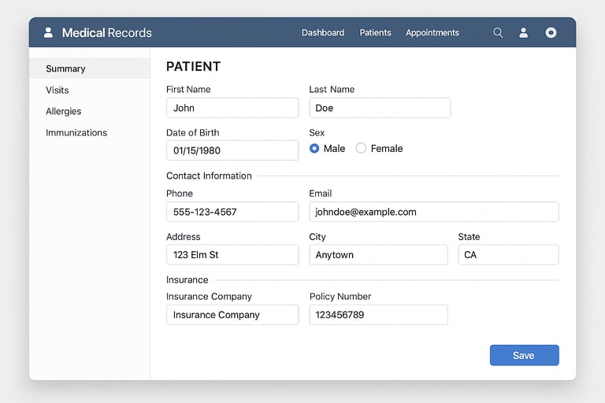
Task: Select the Male radio button
Action: (314, 148)
